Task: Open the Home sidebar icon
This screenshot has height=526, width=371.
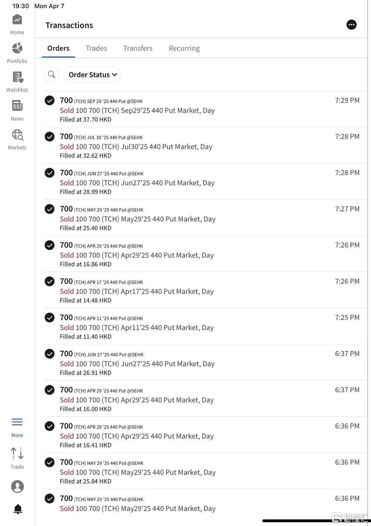Action: coord(17,20)
